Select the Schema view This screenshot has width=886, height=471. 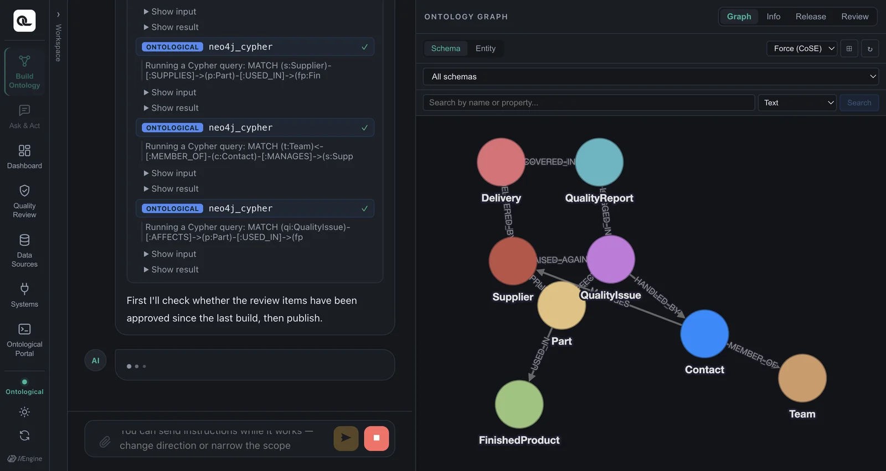[446, 49]
